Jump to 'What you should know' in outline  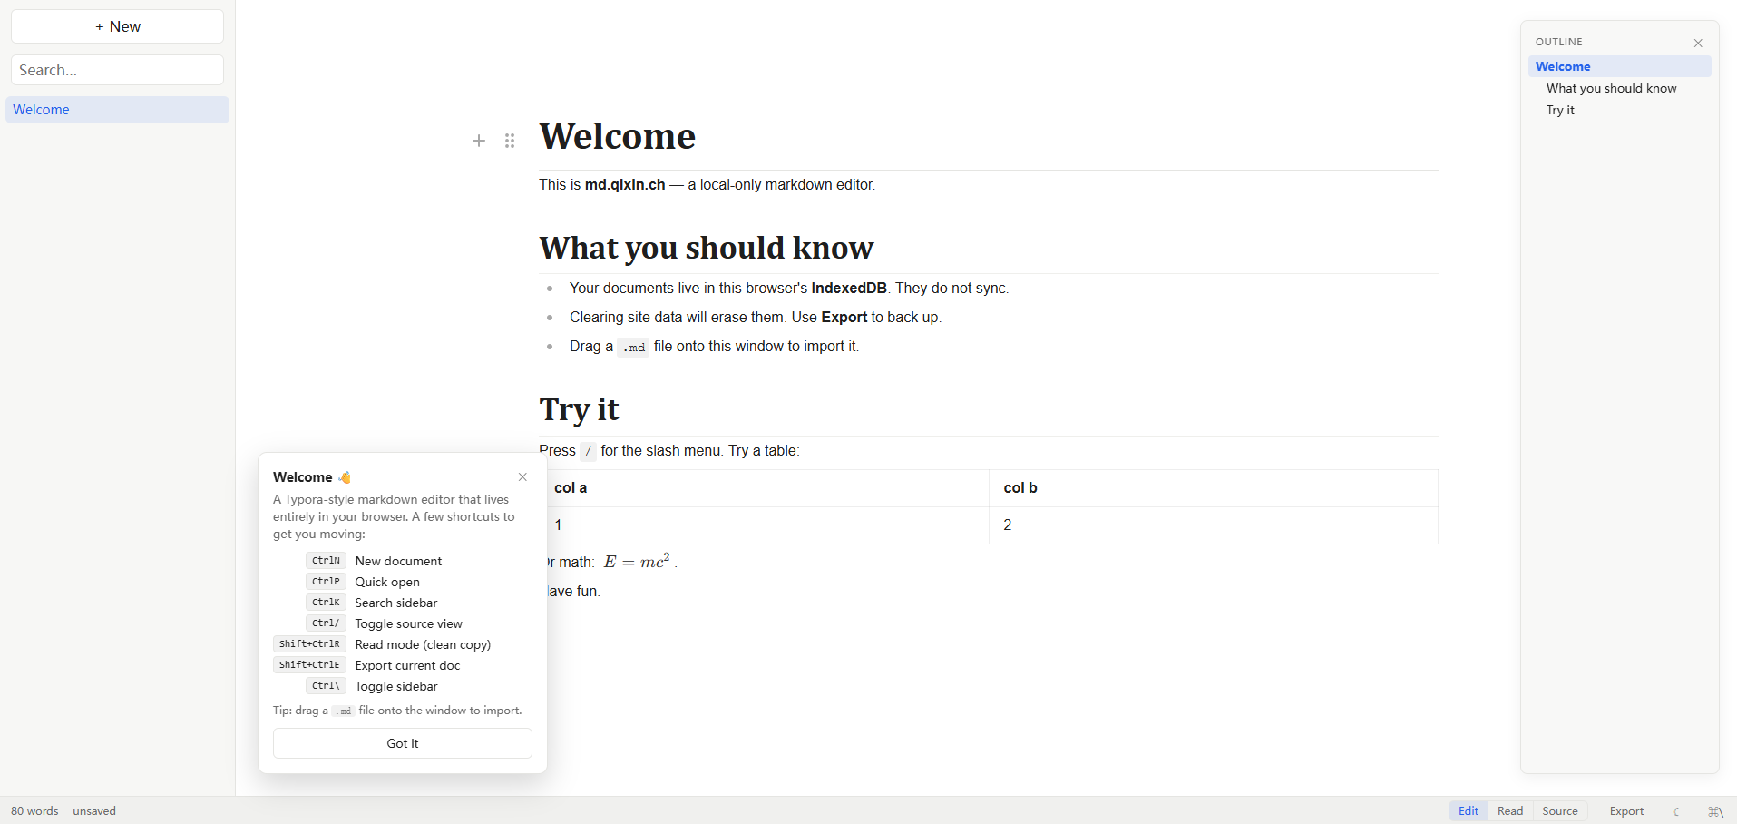[1611, 88]
